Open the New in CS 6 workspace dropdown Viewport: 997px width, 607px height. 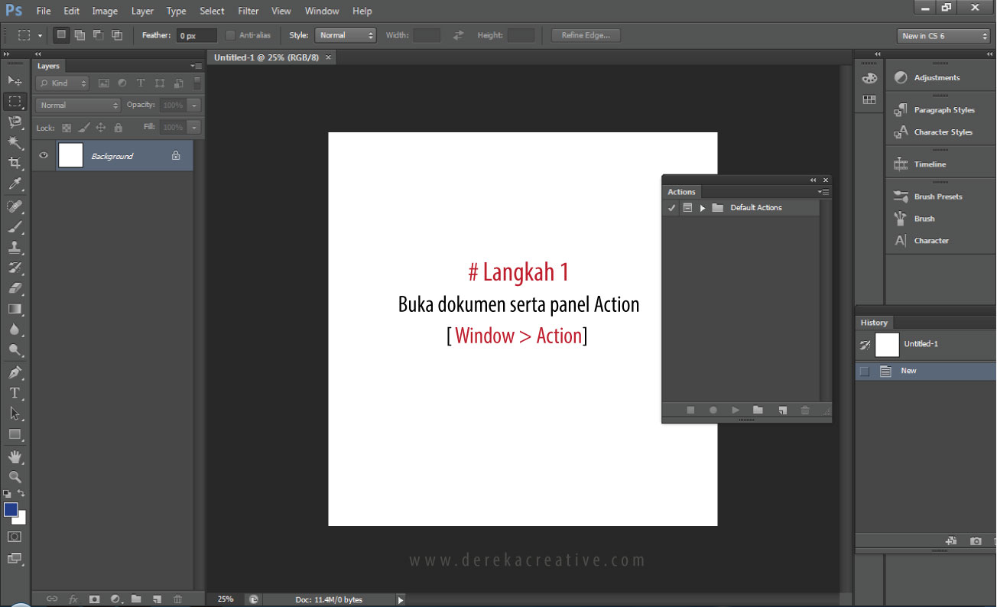(943, 36)
